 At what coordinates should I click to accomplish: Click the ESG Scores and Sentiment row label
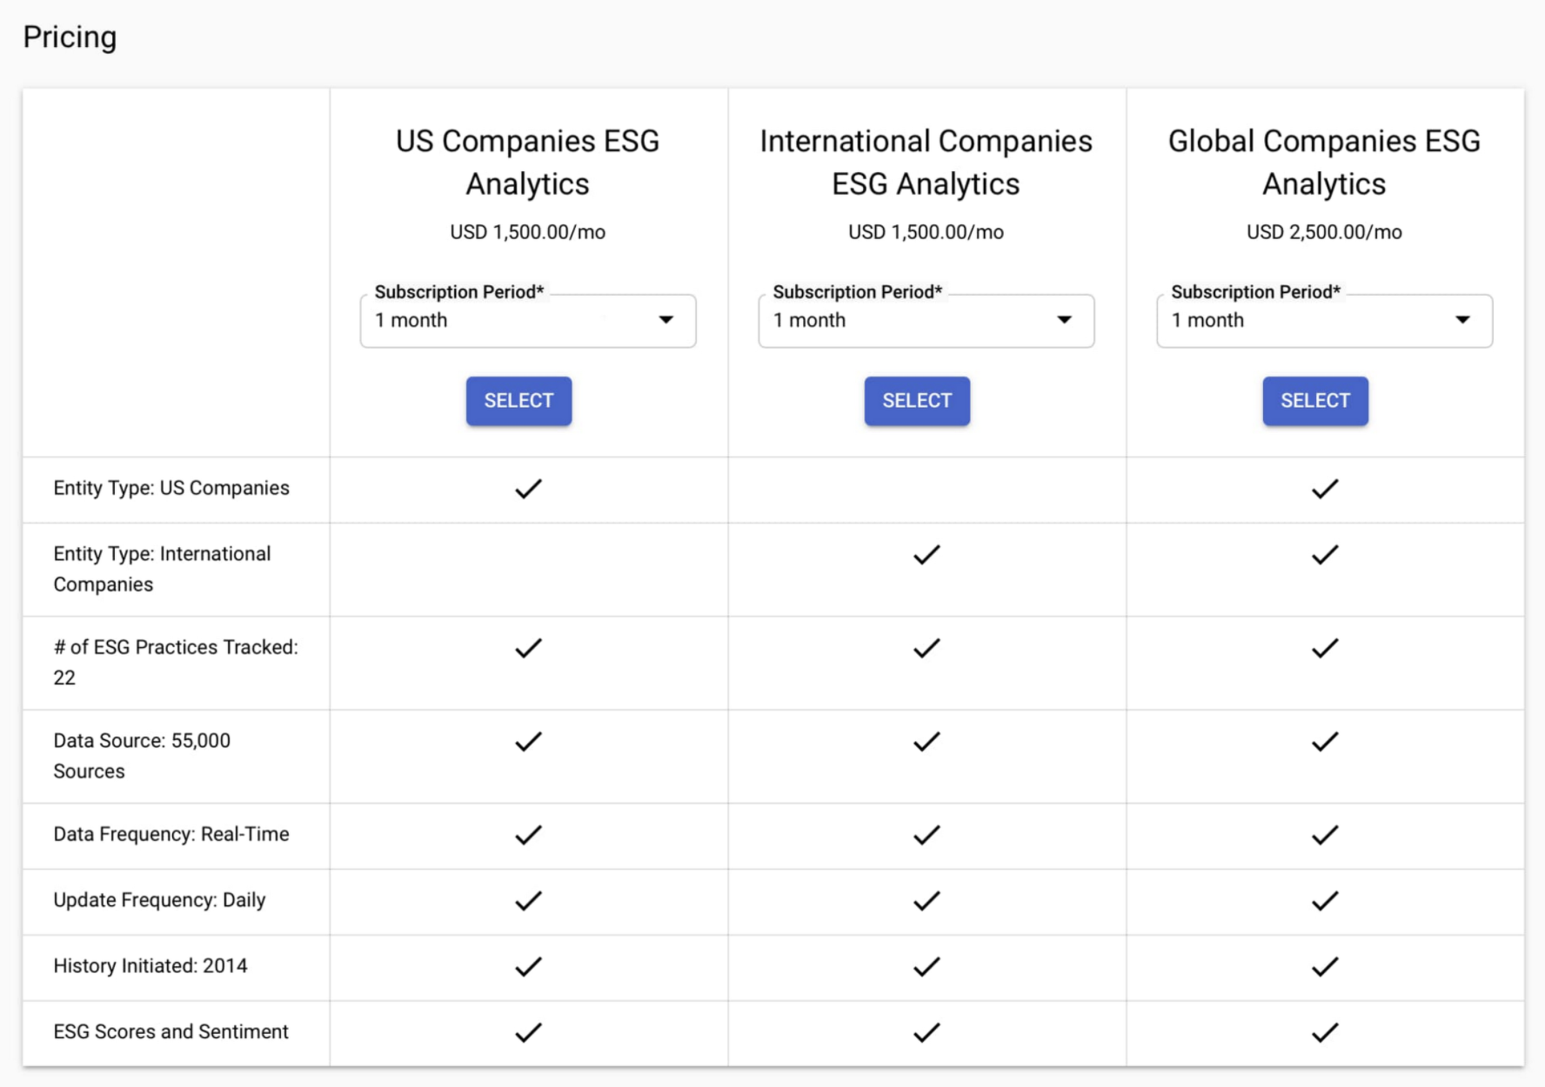pyautogui.click(x=171, y=1032)
